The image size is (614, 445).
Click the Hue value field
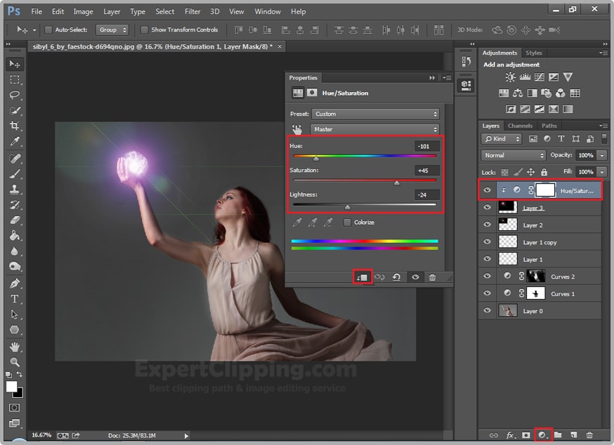click(426, 146)
